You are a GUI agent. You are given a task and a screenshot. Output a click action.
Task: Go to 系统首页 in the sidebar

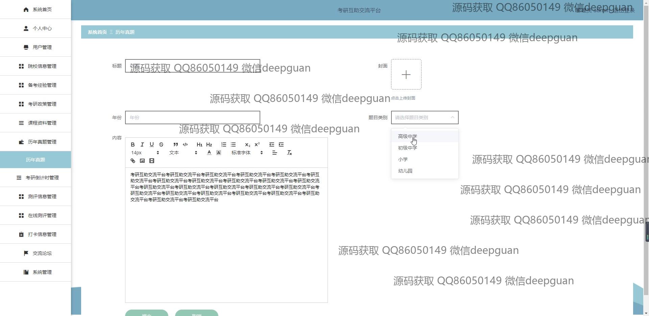(x=35, y=9)
